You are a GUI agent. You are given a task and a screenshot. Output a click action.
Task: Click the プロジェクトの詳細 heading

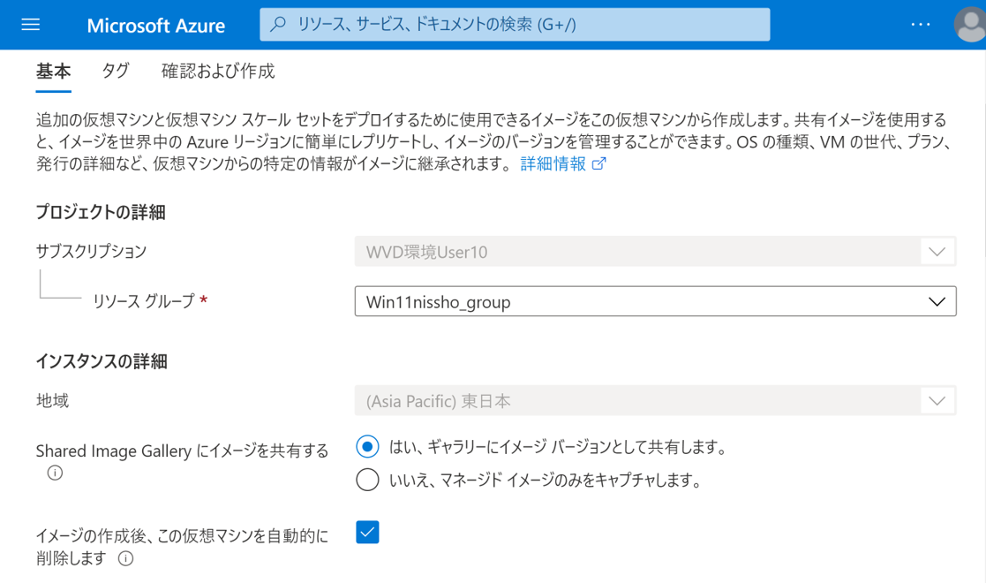(x=101, y=212)
